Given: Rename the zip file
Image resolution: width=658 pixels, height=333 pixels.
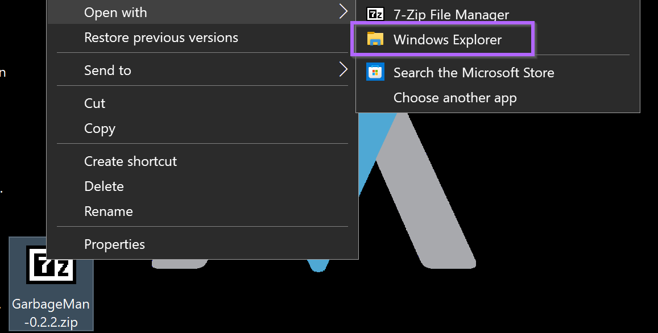Looking at the screenshot, I should click(x=108, y=211).
